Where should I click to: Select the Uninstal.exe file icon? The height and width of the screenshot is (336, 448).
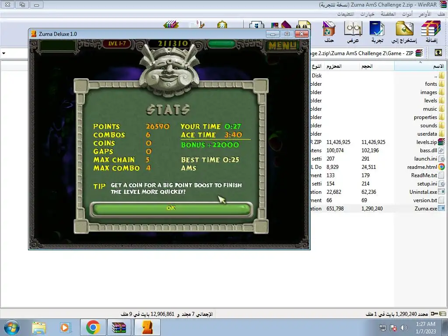(x=442, y=192)
